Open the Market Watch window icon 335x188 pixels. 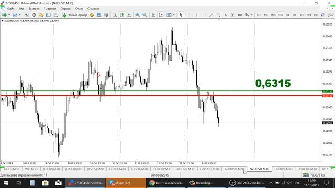click(27, 15)
